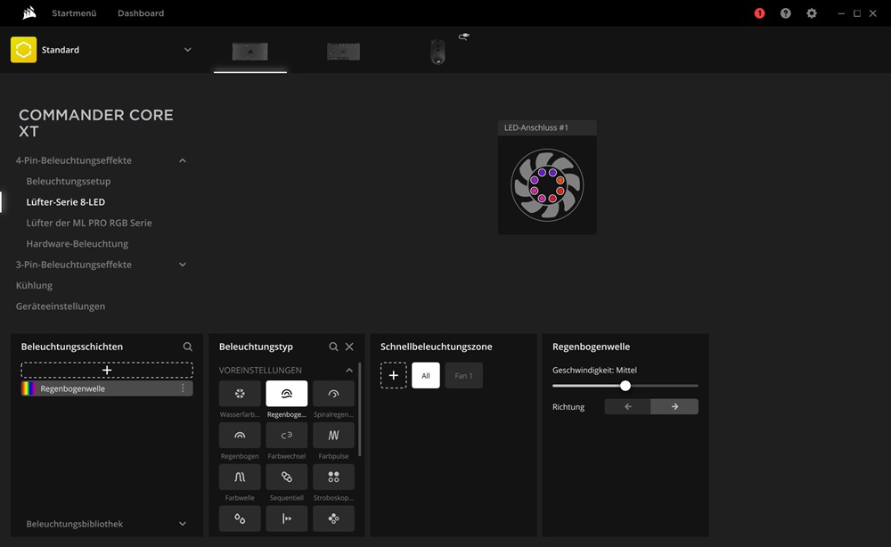Apply the Sequentiell lighting preset icon
The image size is (891, 547).
pyautogui.click(x=287, y=477)
